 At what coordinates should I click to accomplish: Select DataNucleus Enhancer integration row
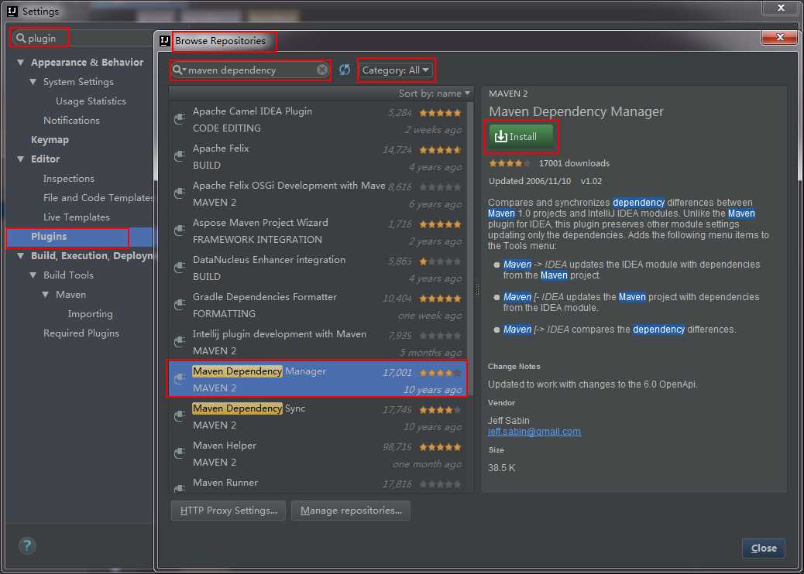tap(318, 268)
